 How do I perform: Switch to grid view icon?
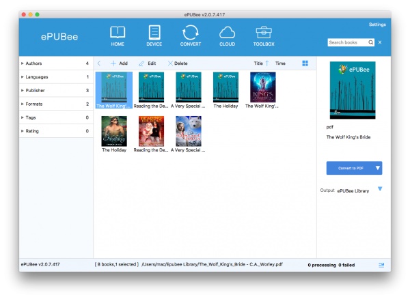pyautogui.click(x=305, y=63)
